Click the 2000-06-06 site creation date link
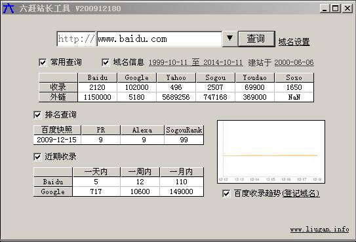 coord(294,62)
